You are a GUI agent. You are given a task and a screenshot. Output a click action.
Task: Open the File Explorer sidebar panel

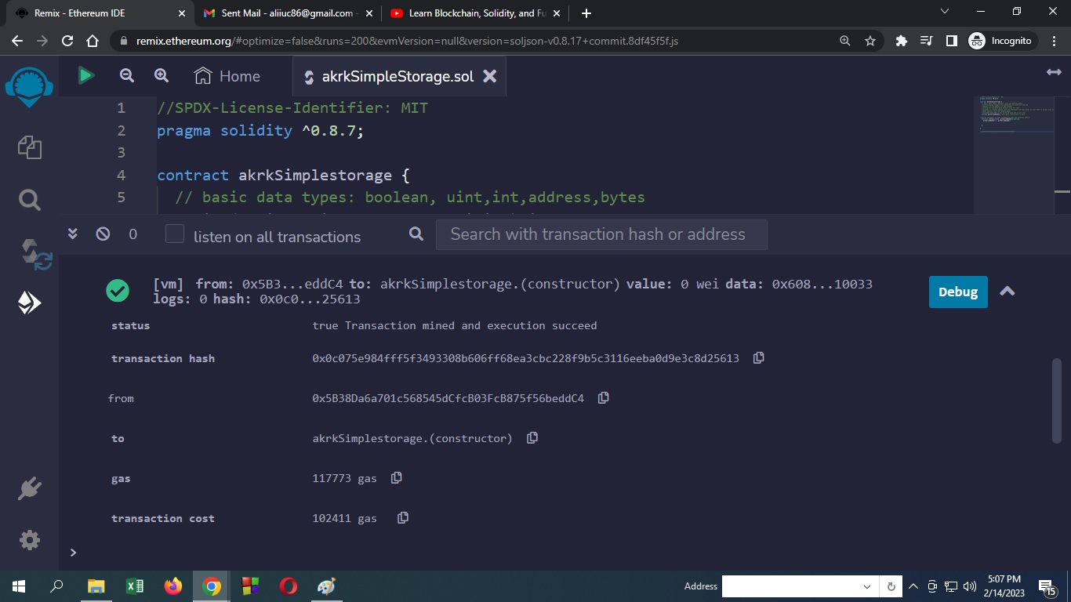[x=29, y=147]
